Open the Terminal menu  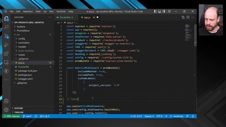tap(61, 11)
